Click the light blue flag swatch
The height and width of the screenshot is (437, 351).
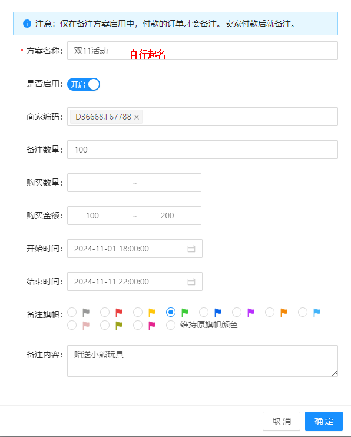point(317,312)
